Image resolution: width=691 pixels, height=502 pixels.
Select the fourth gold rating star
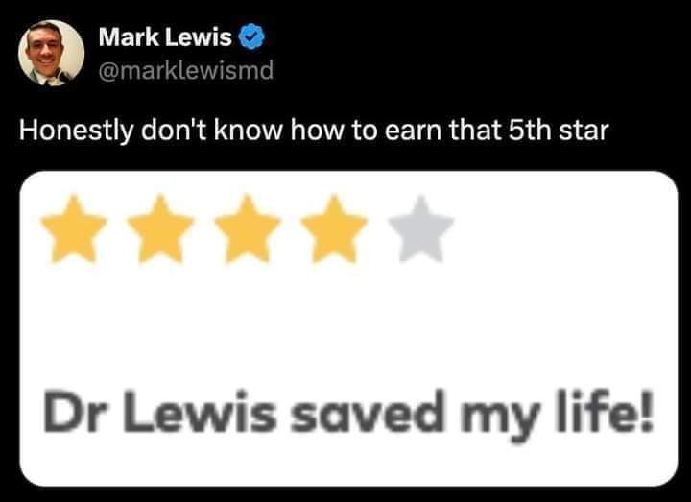point(334,229)
